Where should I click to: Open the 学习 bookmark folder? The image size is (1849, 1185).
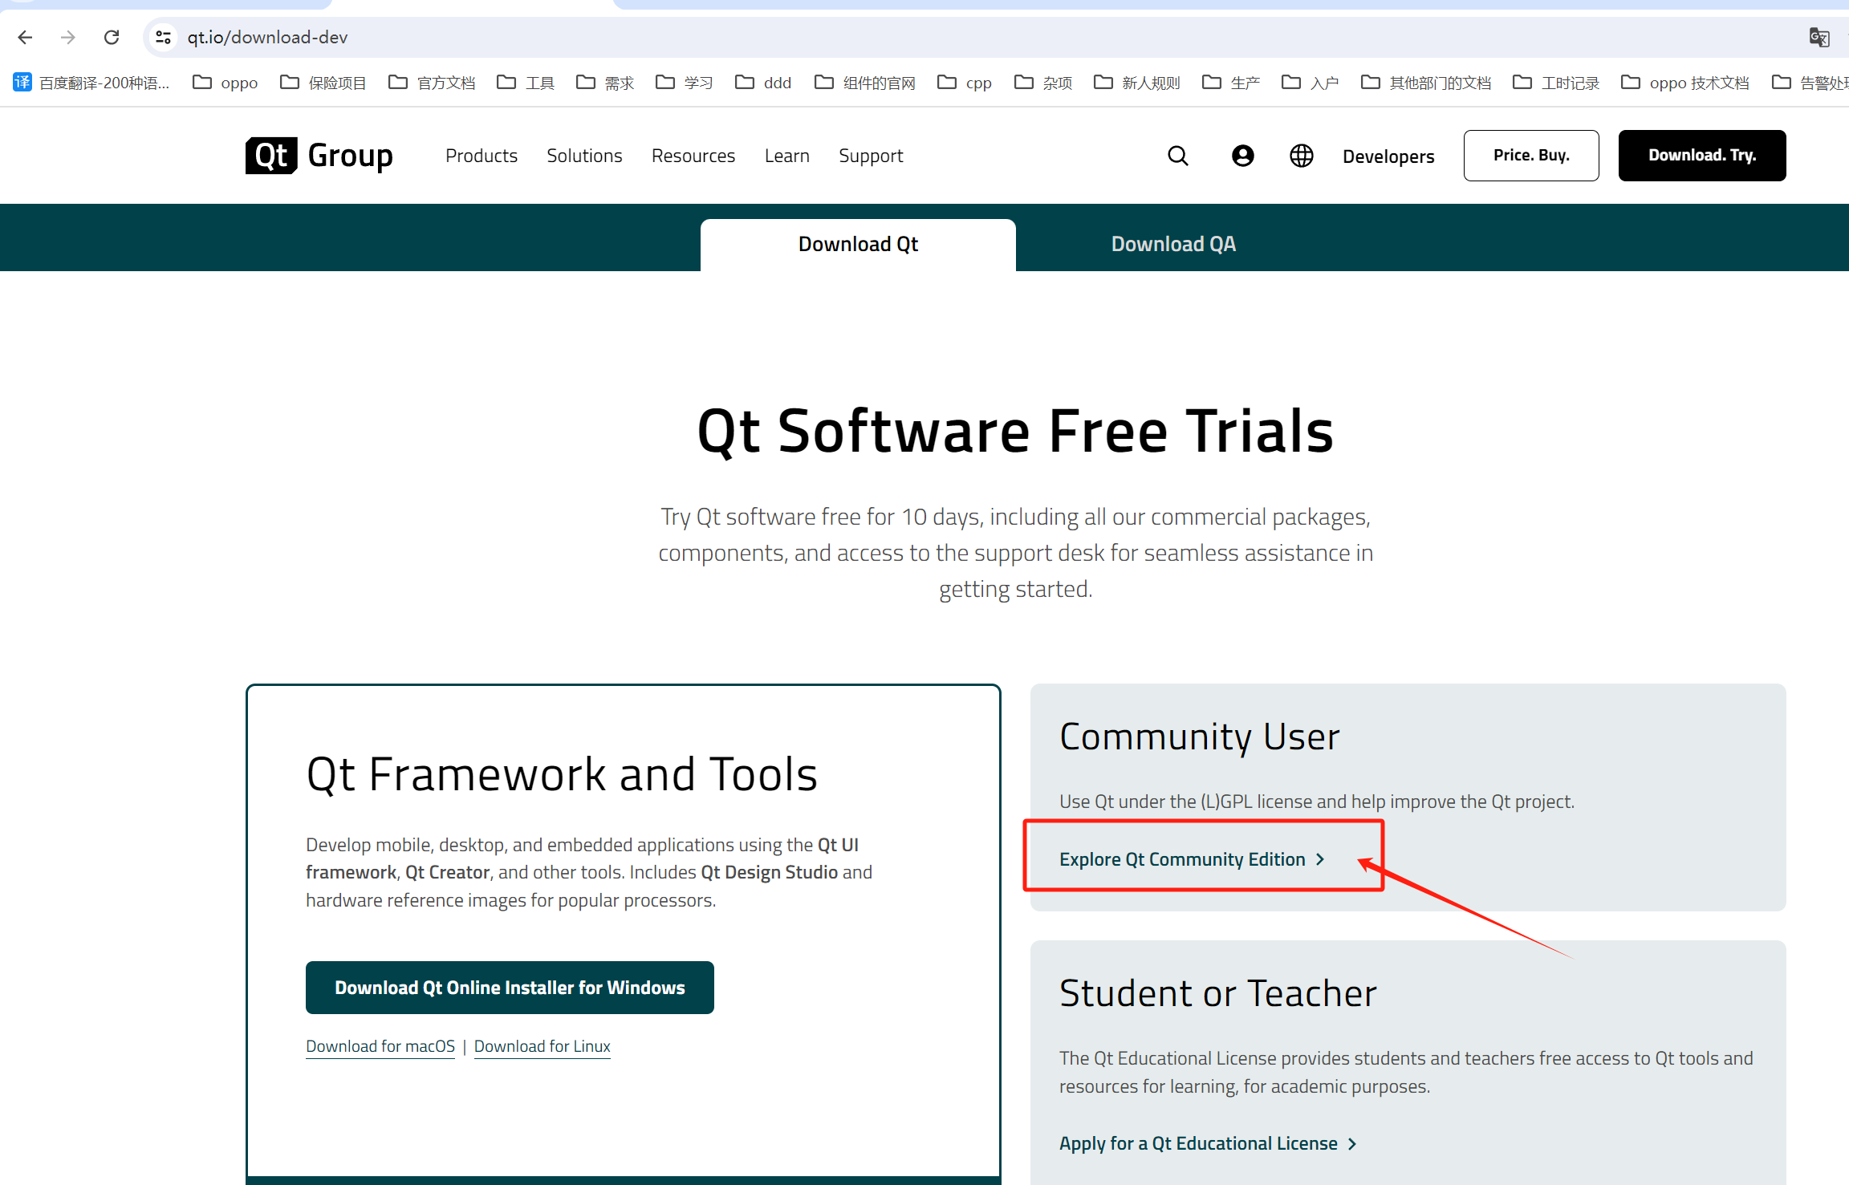[x=685, y=83]
